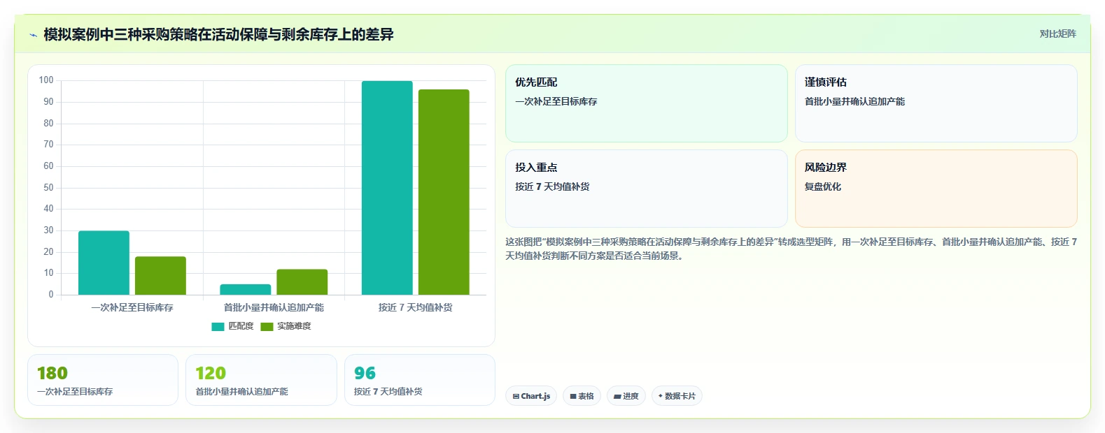
Task: Click the description paragraph starting 这张图把
Action: [x=791, y=249]
